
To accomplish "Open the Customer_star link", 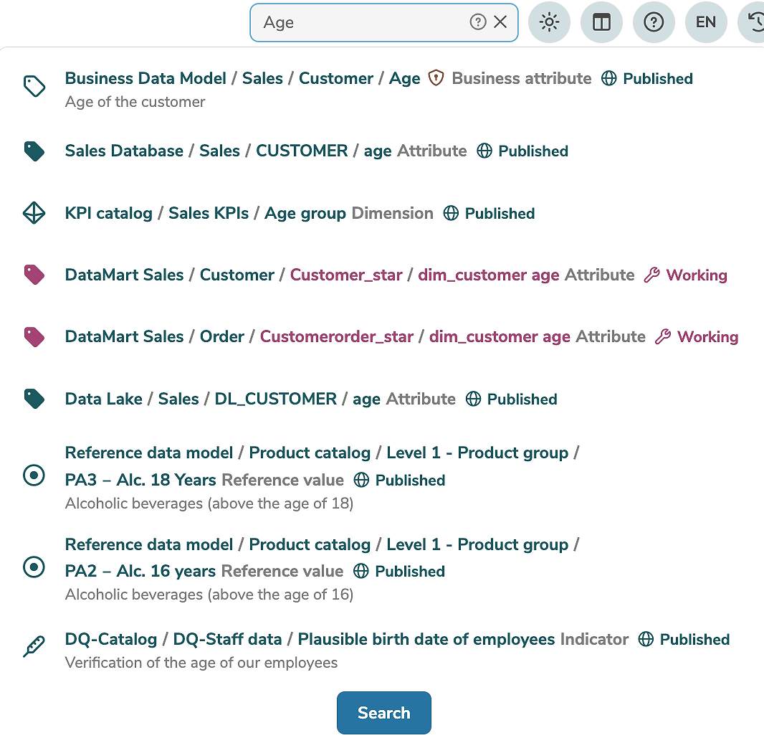I will tap(346, 275).
